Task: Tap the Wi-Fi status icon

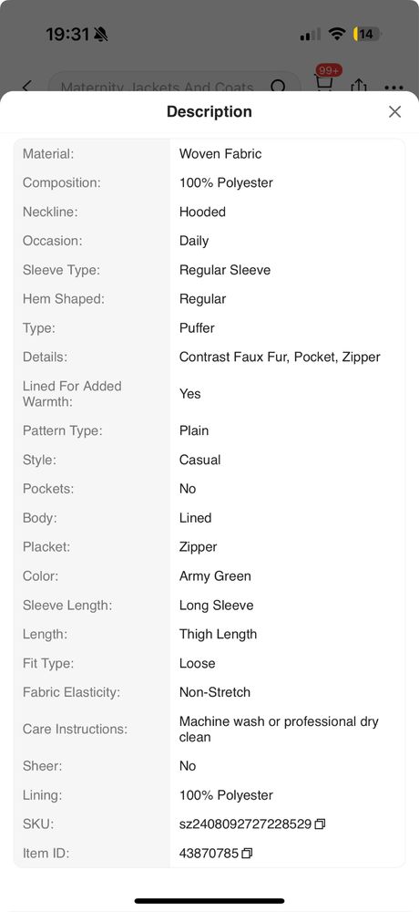Action: (336, 35)
